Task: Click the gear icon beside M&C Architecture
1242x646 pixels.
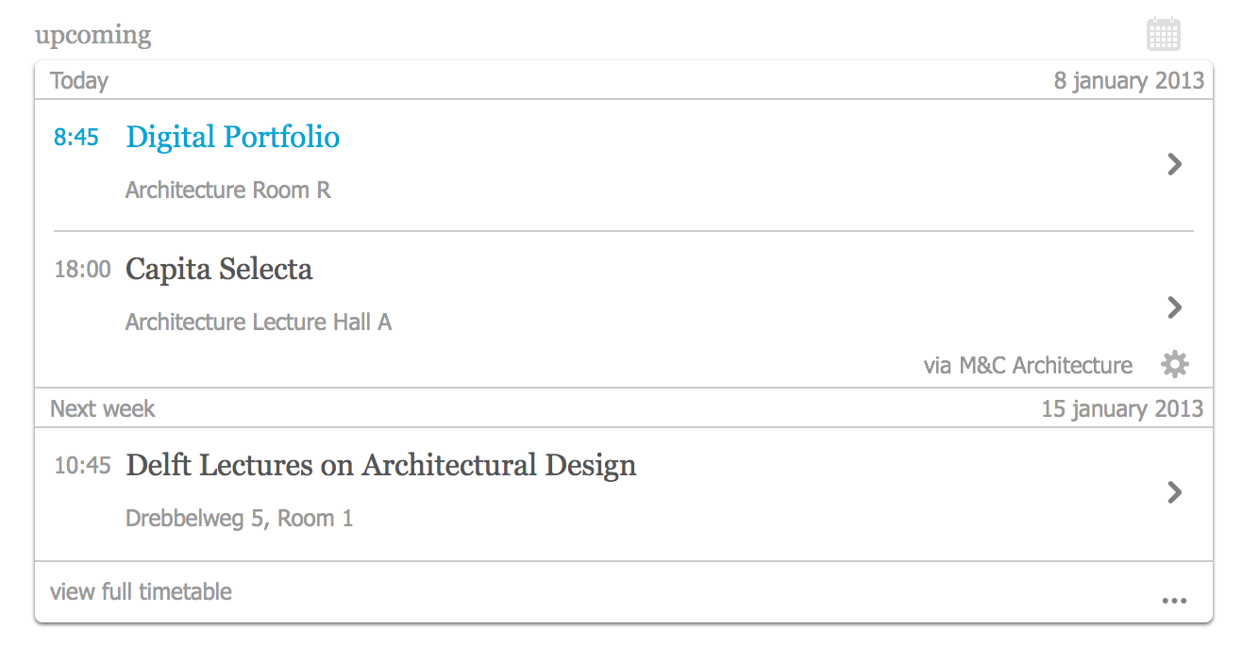Action: (1174, 364)
